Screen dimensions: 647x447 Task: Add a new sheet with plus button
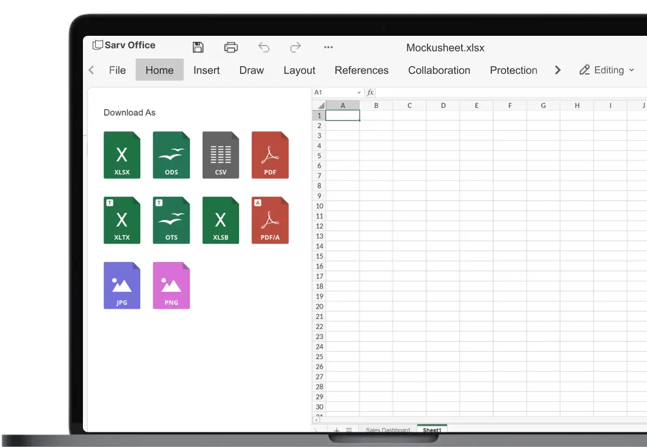pyautogui.click(x=337, y=430)
